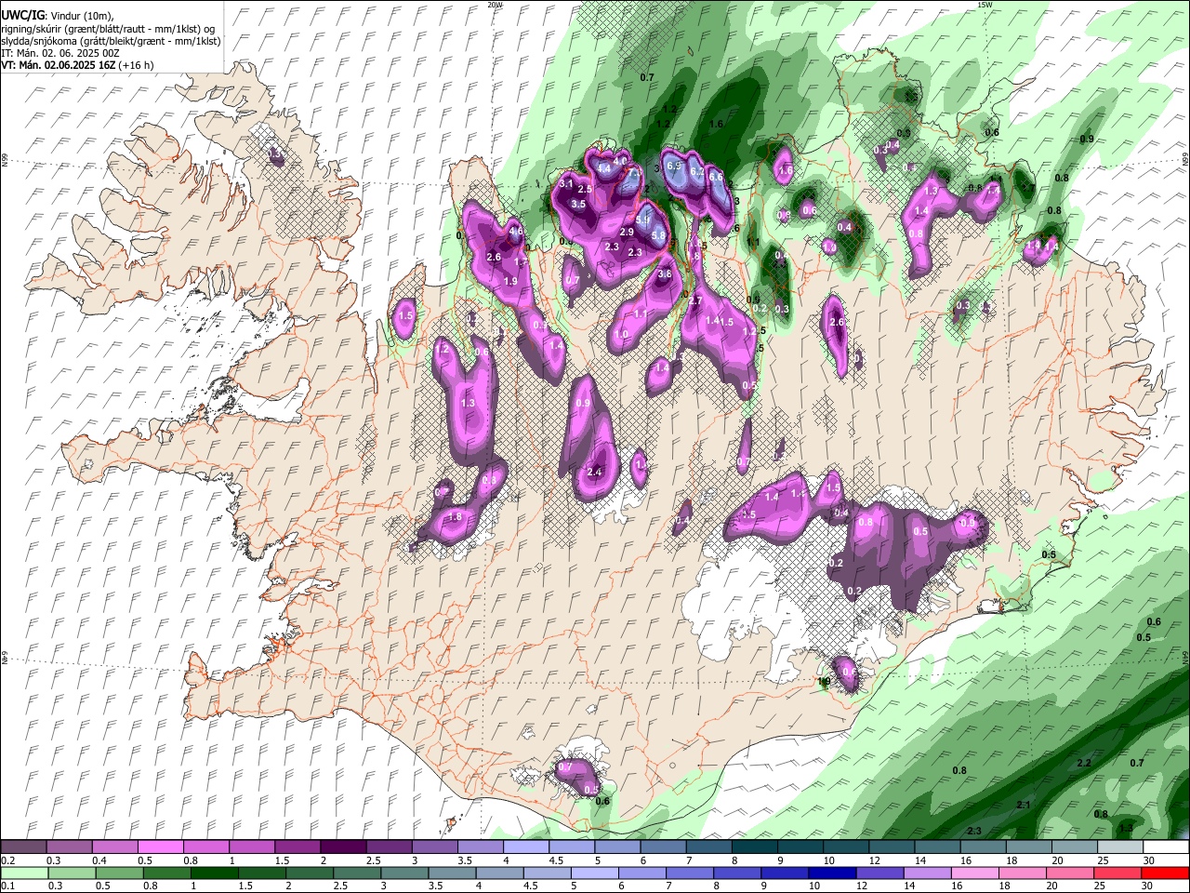The width and height of the screenshot is (1190, 893).
Task: Click the '0.2' label in the top legend row
Action: coord(7,860)
